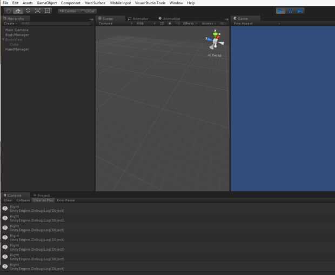Screen dimensions: 335x275
Task: Open the Mobile Input menu
Action: 120,3
